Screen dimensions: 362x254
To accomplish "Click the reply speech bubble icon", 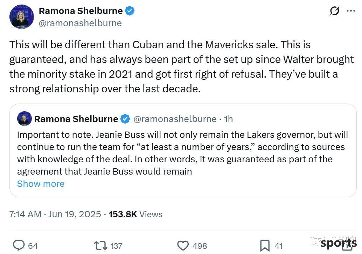I will point(19,246).
